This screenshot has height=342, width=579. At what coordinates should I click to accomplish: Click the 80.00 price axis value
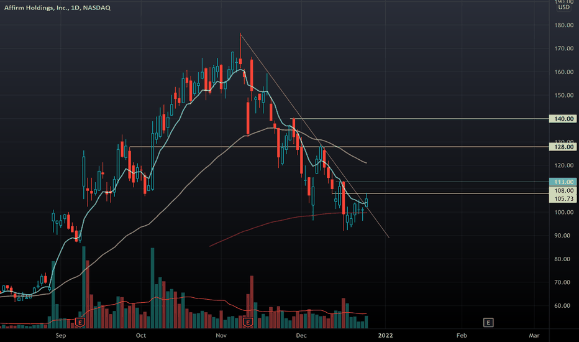click(x=562, y=259)
